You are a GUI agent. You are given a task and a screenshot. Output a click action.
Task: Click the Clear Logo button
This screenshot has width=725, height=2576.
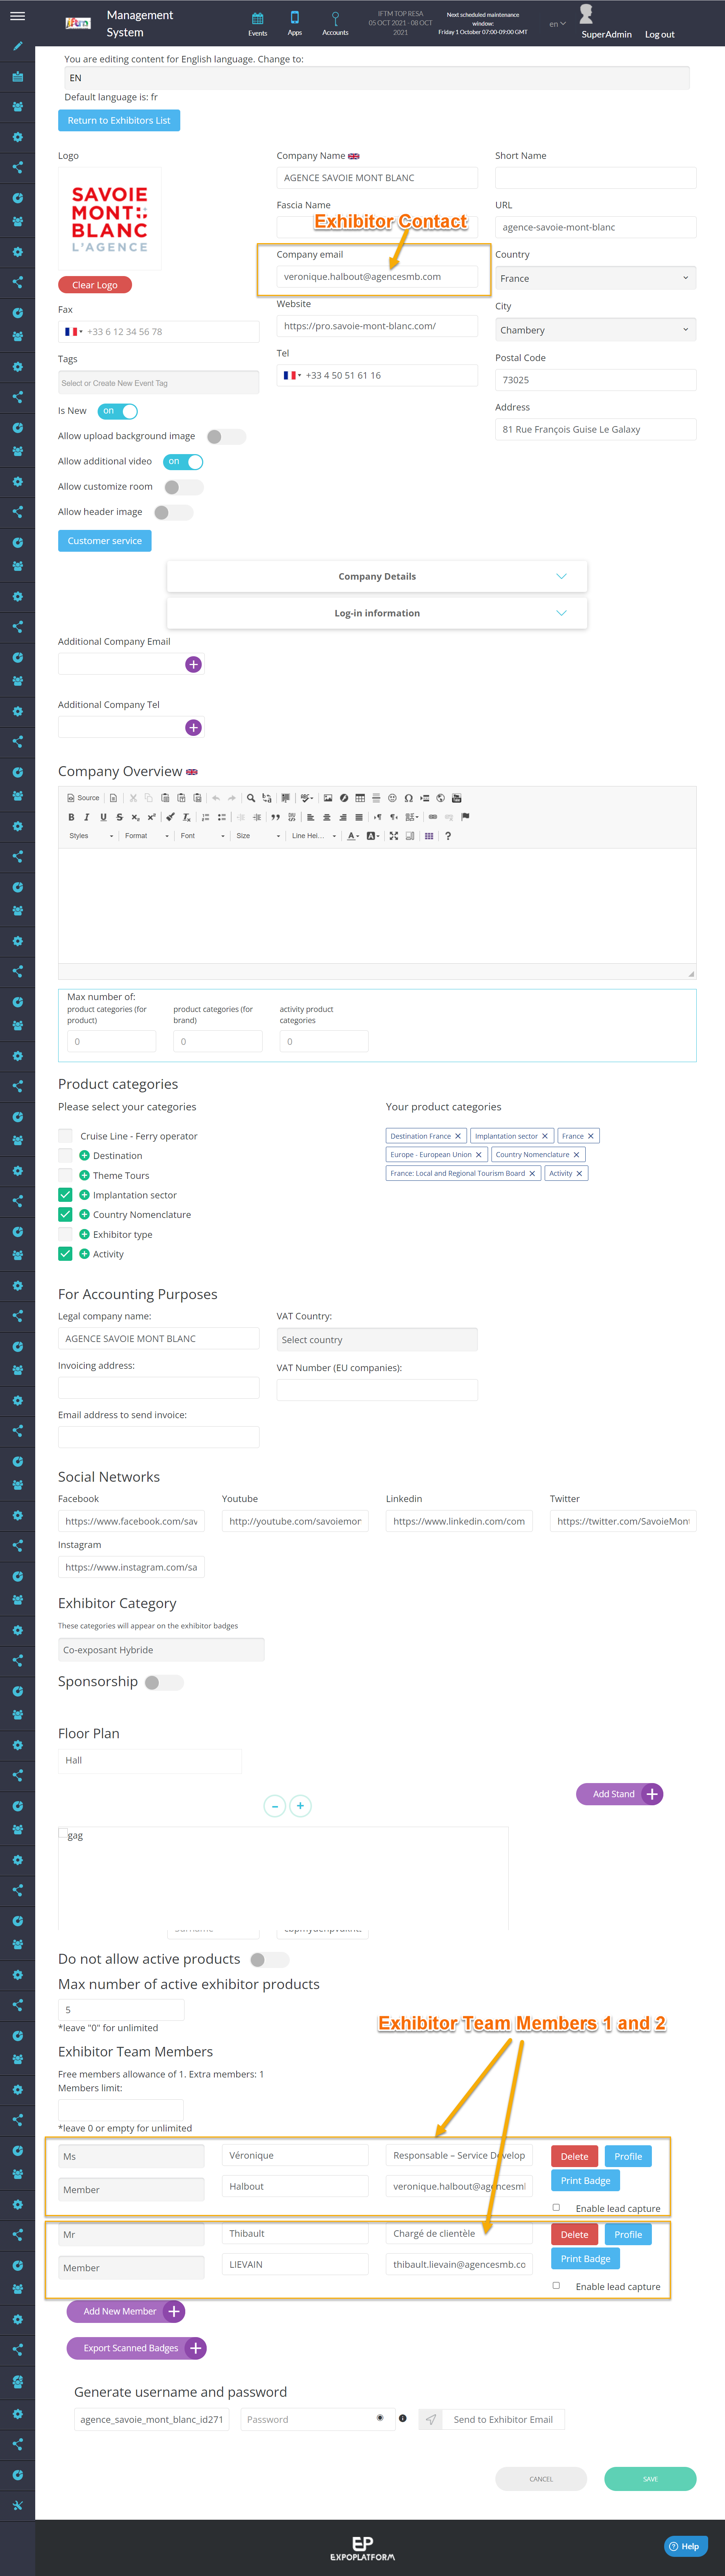[95, 285]
